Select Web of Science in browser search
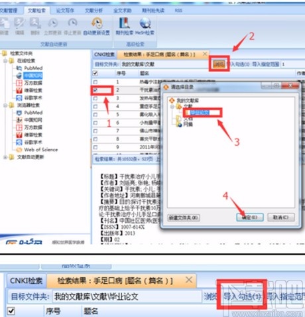The image size is (305, 317). point(40,150)
